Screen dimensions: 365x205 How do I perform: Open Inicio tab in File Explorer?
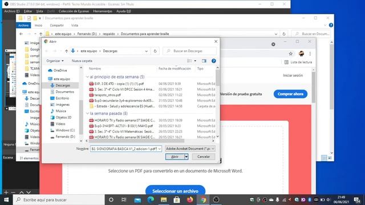tap(38, 25)
